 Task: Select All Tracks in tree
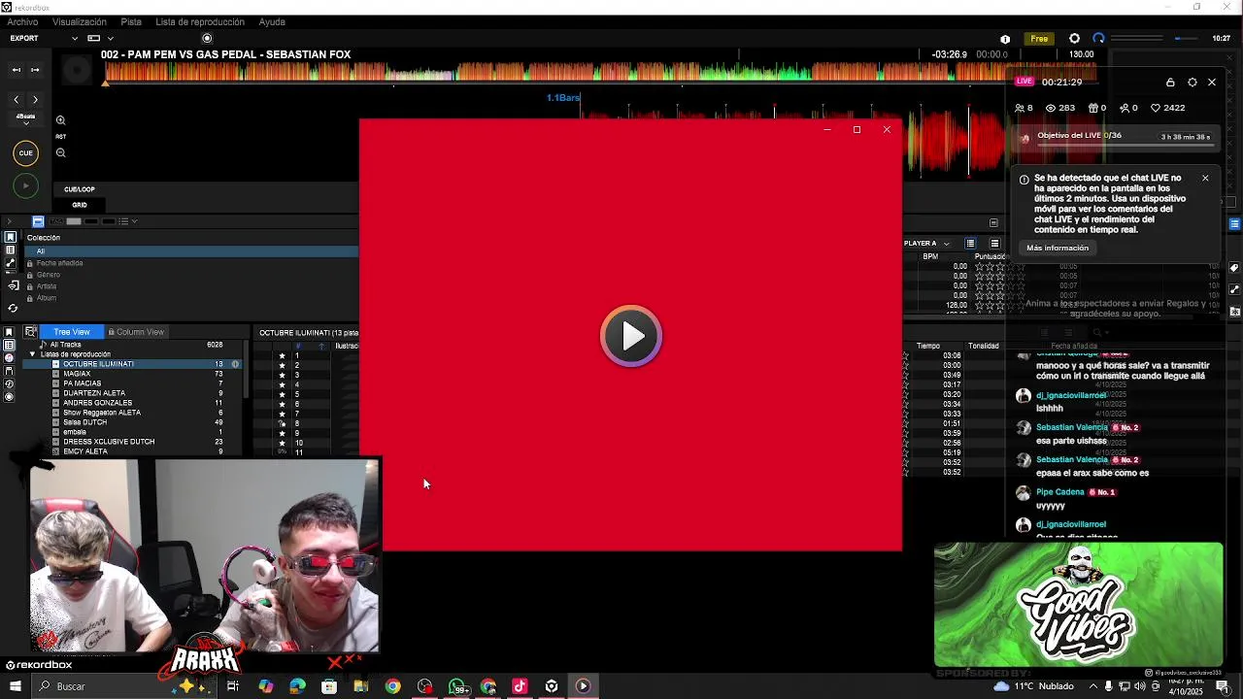coord(66,345)
